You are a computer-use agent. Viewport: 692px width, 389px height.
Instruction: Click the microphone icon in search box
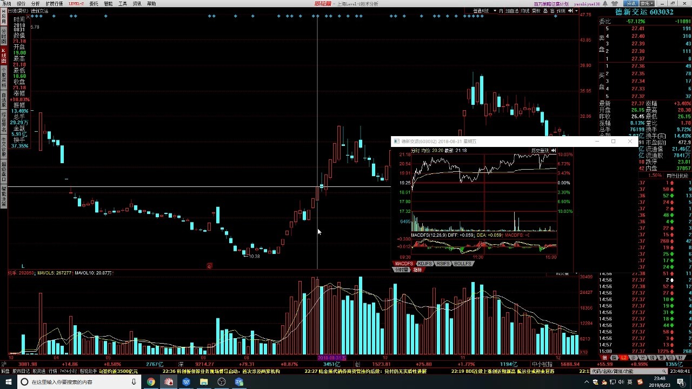click(134, 382)
